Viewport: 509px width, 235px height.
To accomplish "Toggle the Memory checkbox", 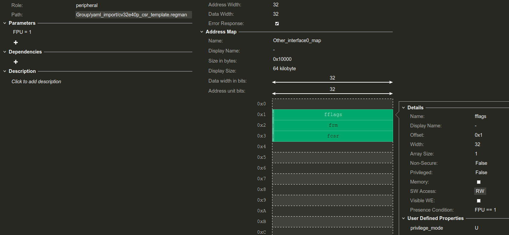I will point(479,182).
